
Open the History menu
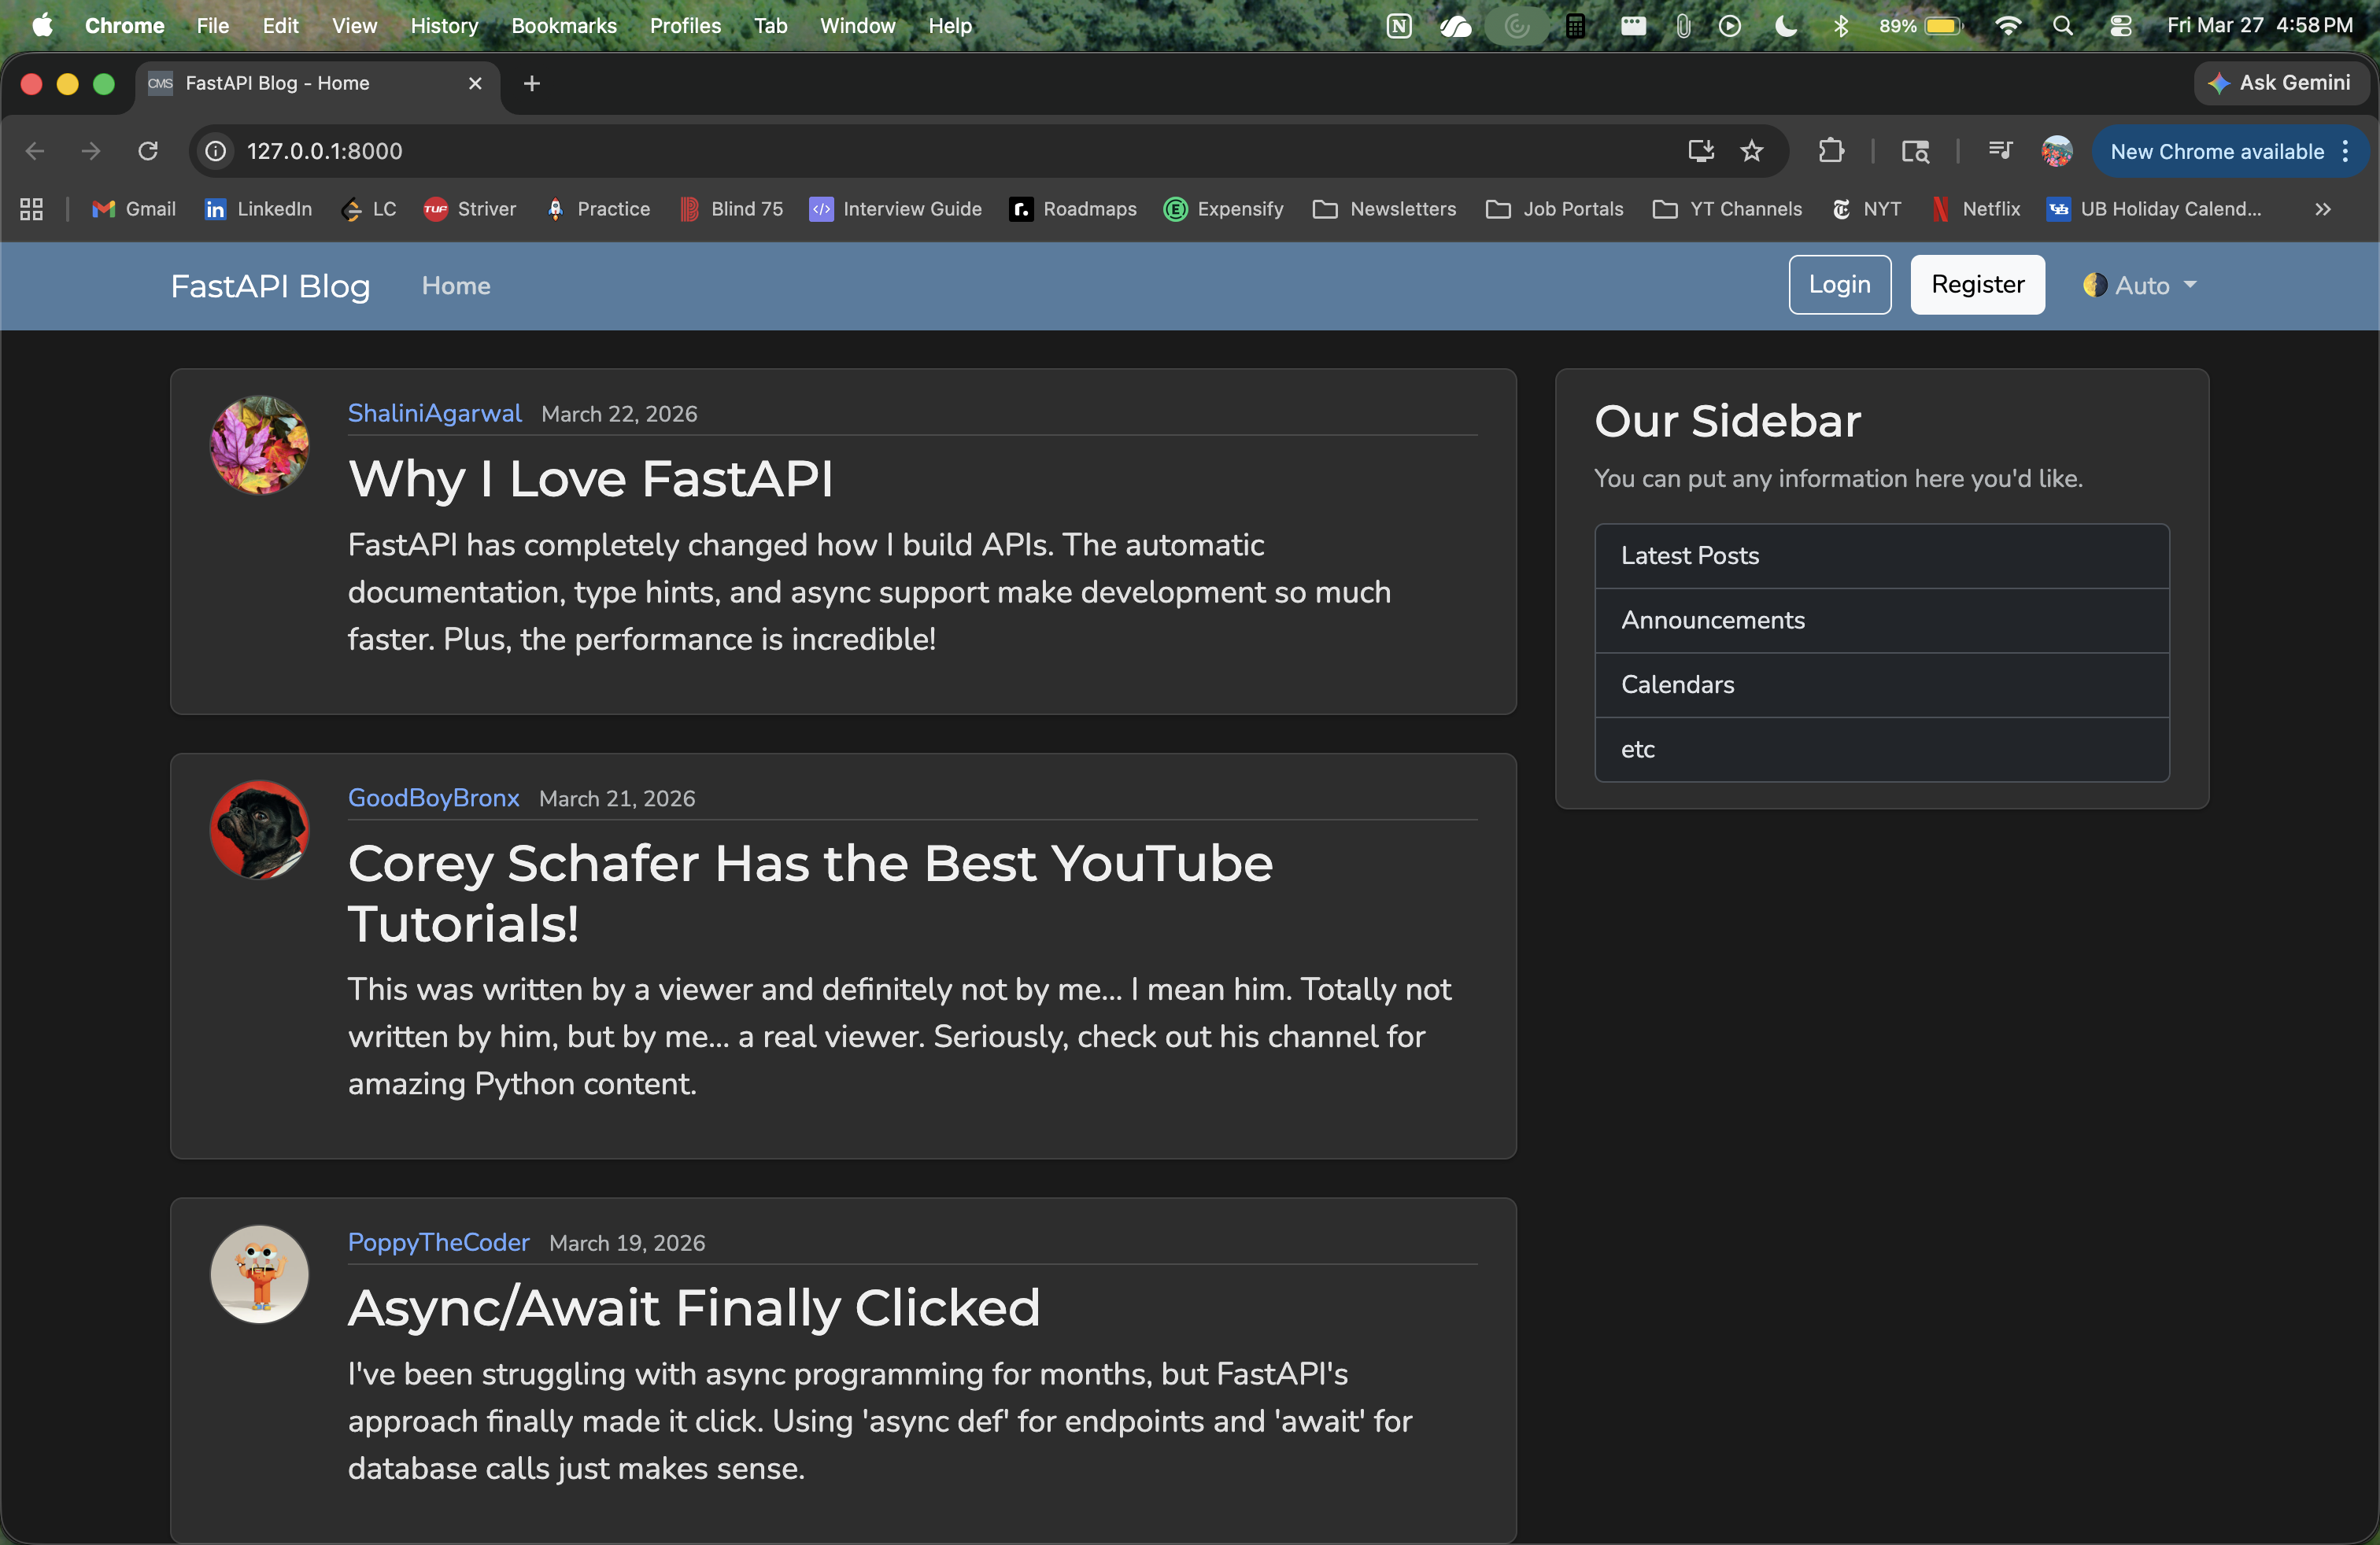pyautogui.click(x=444, y=26)
